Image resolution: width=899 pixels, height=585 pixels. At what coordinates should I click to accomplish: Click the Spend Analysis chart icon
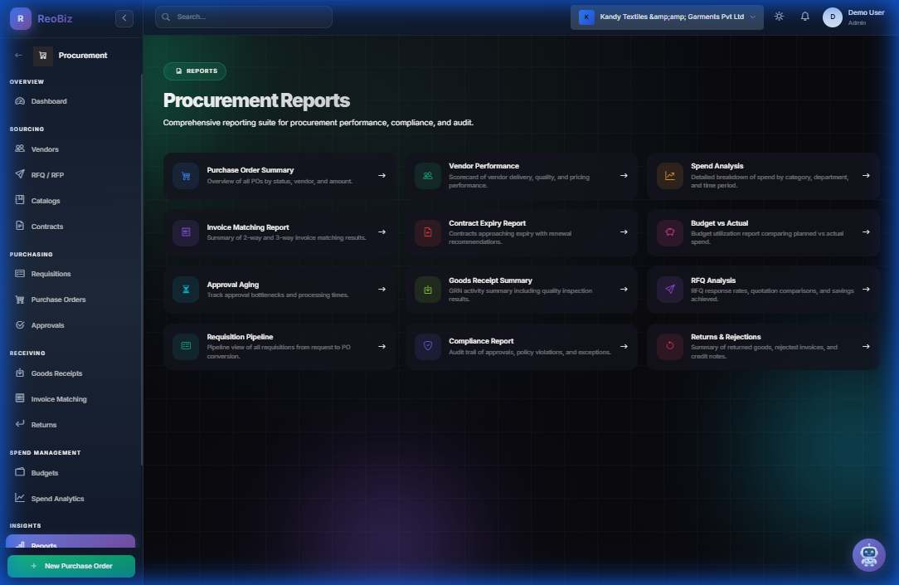coord(668,175)
